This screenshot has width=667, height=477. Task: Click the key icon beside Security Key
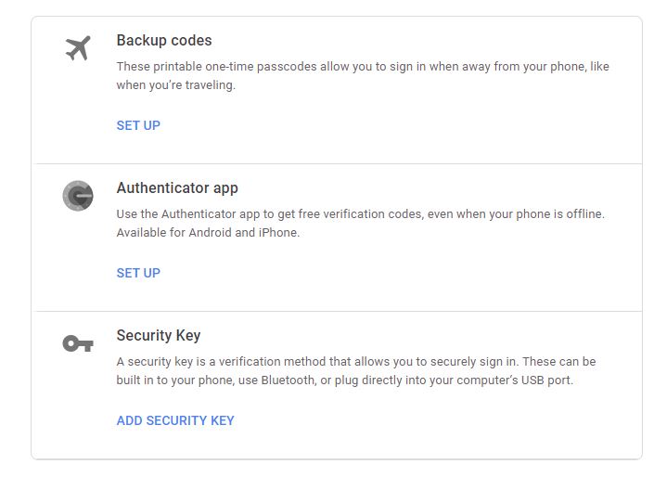[78, 343]
